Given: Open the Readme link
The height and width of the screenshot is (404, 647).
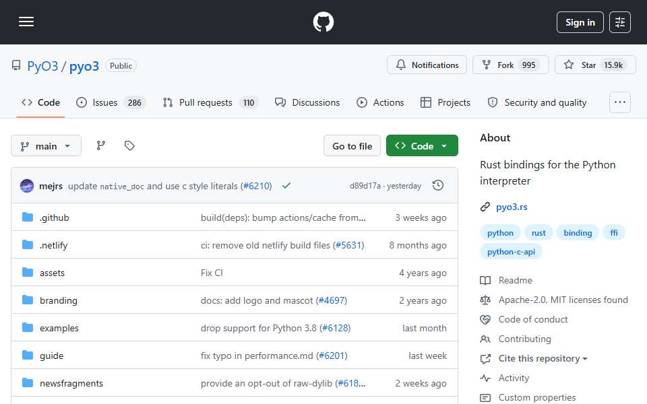Looking at the screenshot, I should (516, 280).
